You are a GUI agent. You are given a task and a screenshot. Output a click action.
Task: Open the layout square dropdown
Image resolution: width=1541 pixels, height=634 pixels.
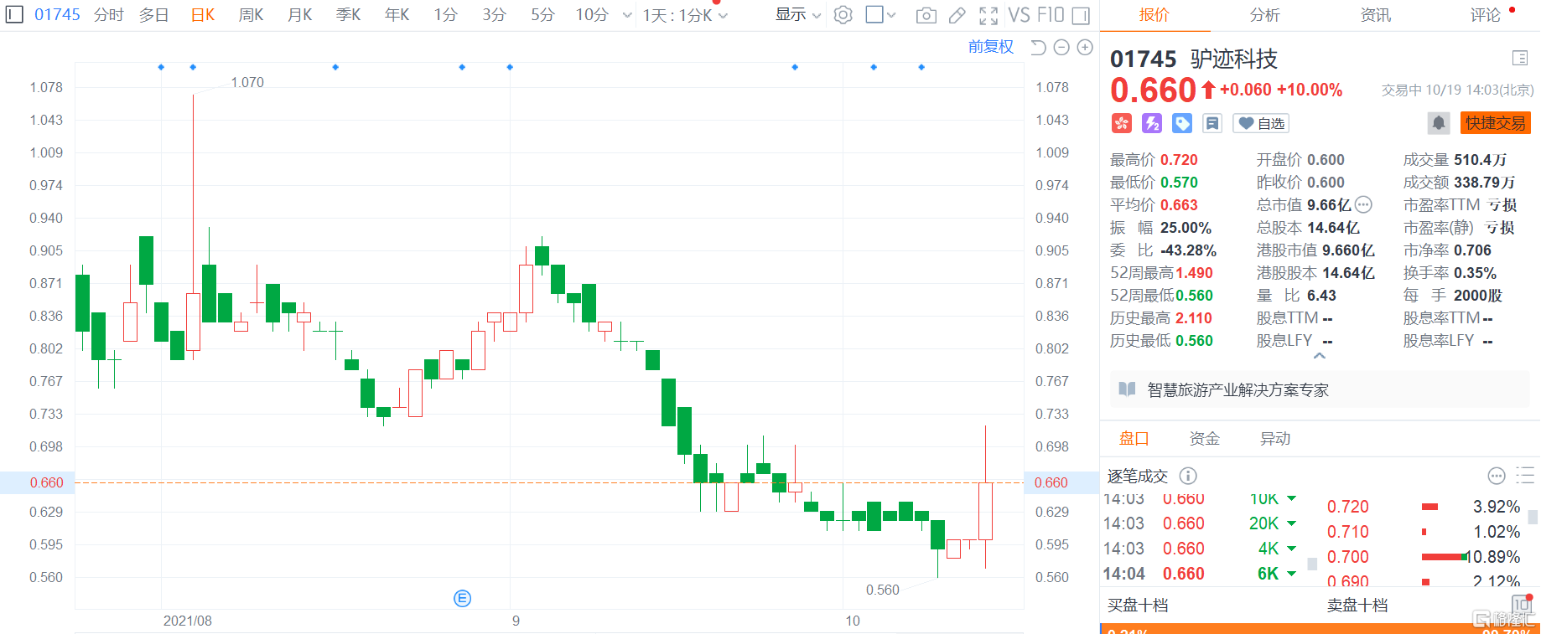(880, 15)
